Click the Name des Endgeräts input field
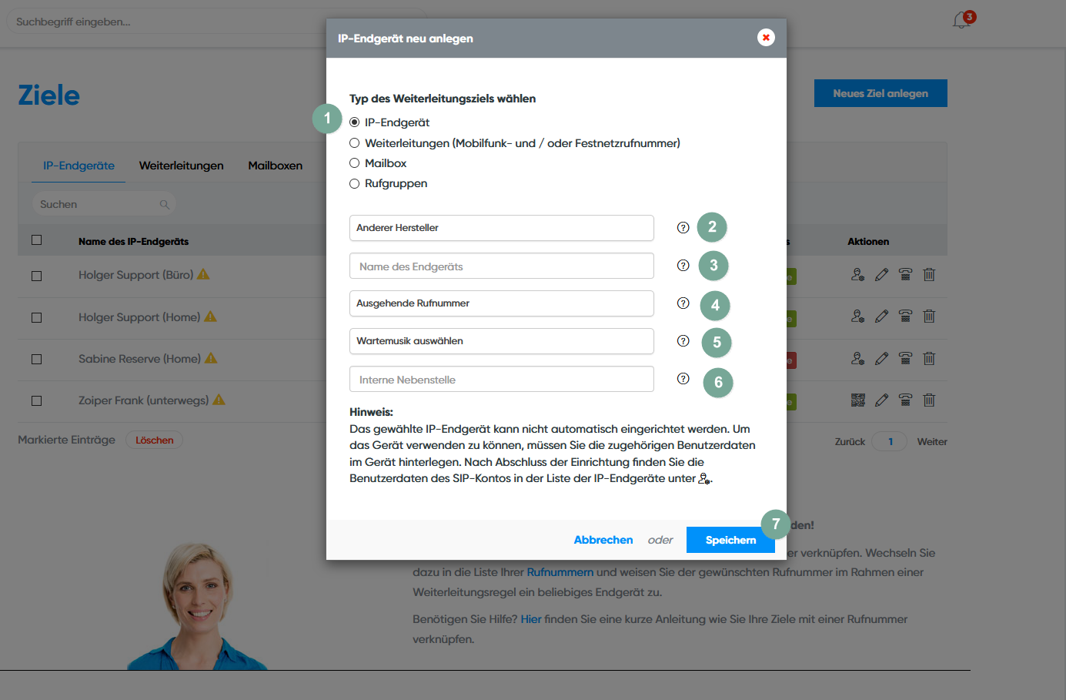 pos(501,266)
